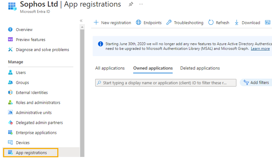Collapse the sidebar with the double chevron
This screenshot has height=159, width=272.
coord(81,21)
